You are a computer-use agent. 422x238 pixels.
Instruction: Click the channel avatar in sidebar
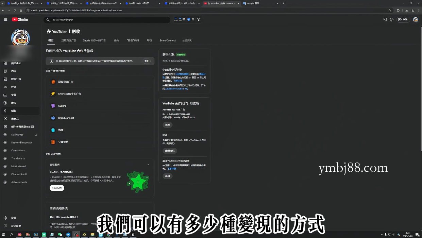click(20, 37)
